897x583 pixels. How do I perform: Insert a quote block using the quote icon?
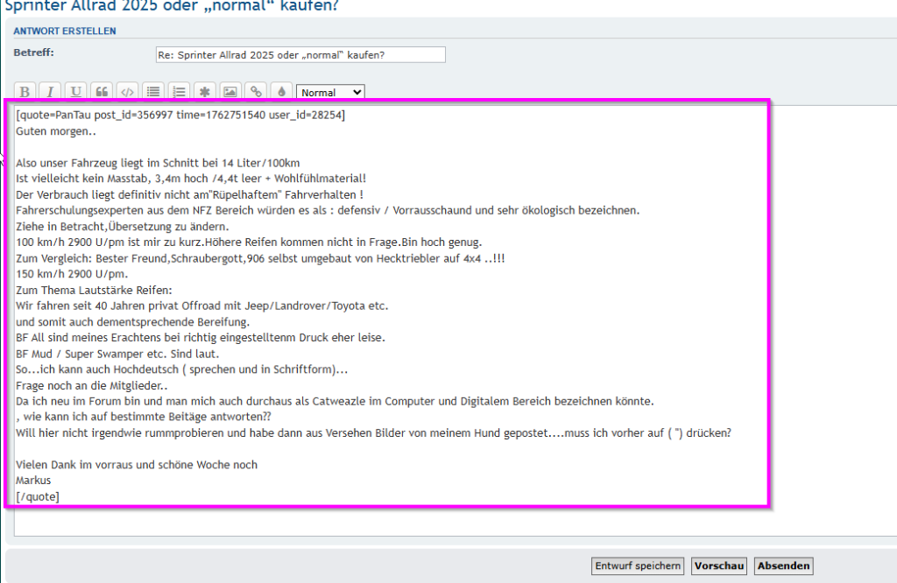tap(102, 92)
